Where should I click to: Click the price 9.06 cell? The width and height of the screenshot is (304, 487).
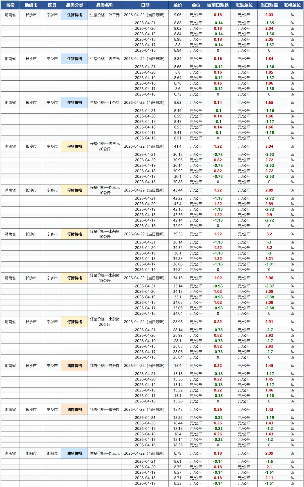point(178,15)
